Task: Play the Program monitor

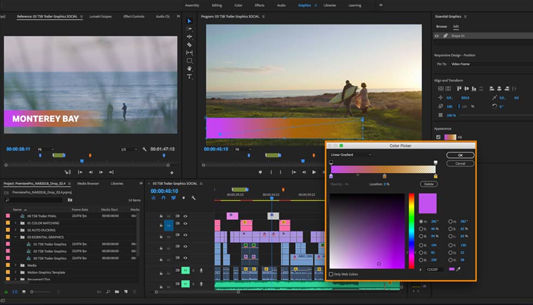Action: tap(314, 172)
